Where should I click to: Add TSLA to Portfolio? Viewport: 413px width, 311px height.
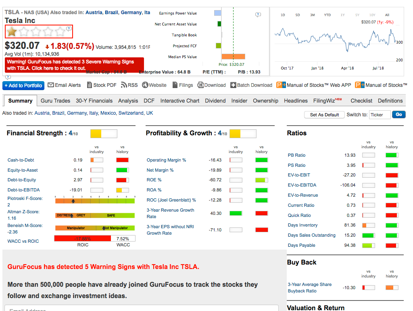pyautogui.click(x=23, y=86)
